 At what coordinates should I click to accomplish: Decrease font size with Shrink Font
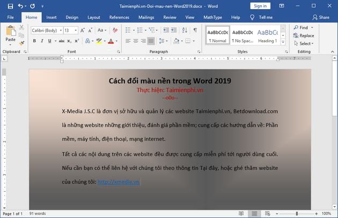coord(90,31)
